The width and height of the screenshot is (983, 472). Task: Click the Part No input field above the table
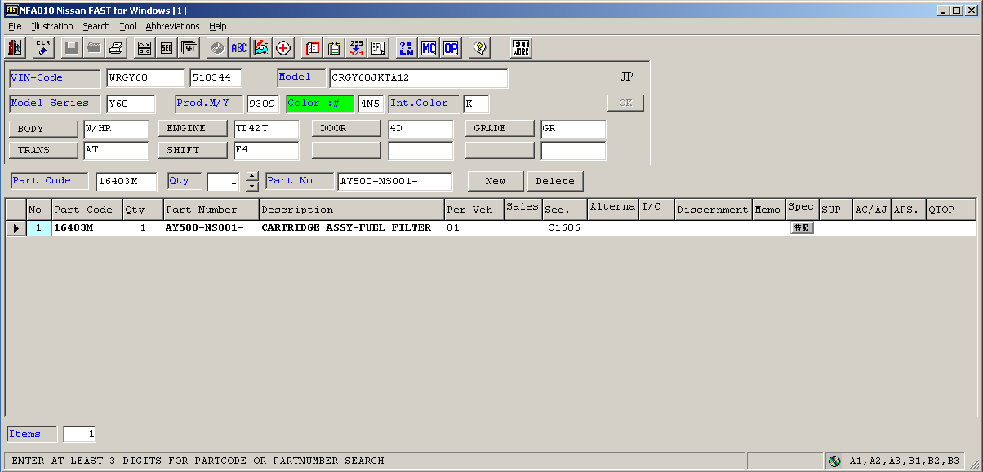click(x=395, y=182)
